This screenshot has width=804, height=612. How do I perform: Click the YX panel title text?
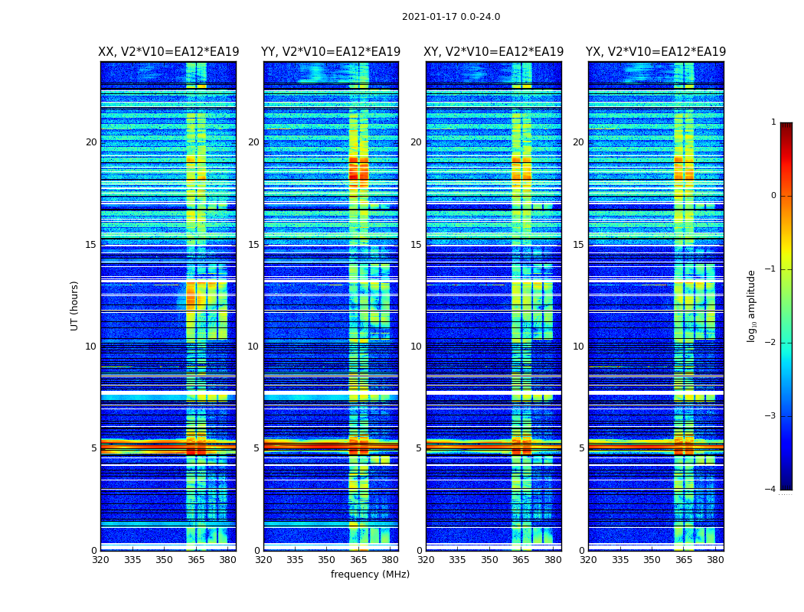pos(655,52)
